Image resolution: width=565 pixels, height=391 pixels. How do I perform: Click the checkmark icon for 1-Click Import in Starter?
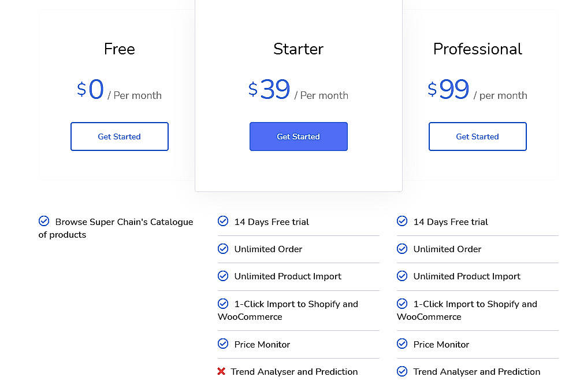point(223,303)
